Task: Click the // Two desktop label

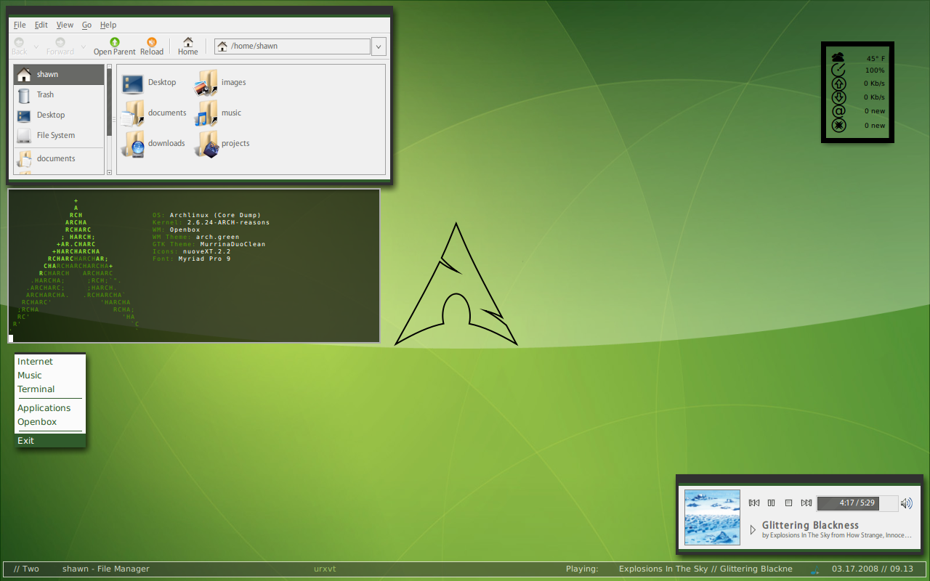Action: coord(27,569)
